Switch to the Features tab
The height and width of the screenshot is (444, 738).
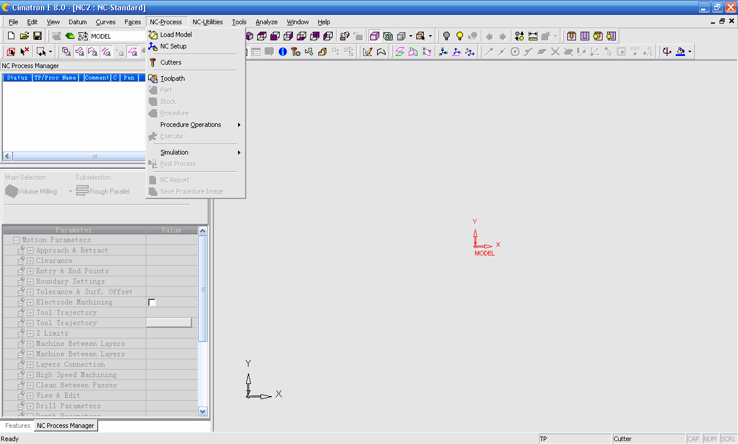coord(18,426)
